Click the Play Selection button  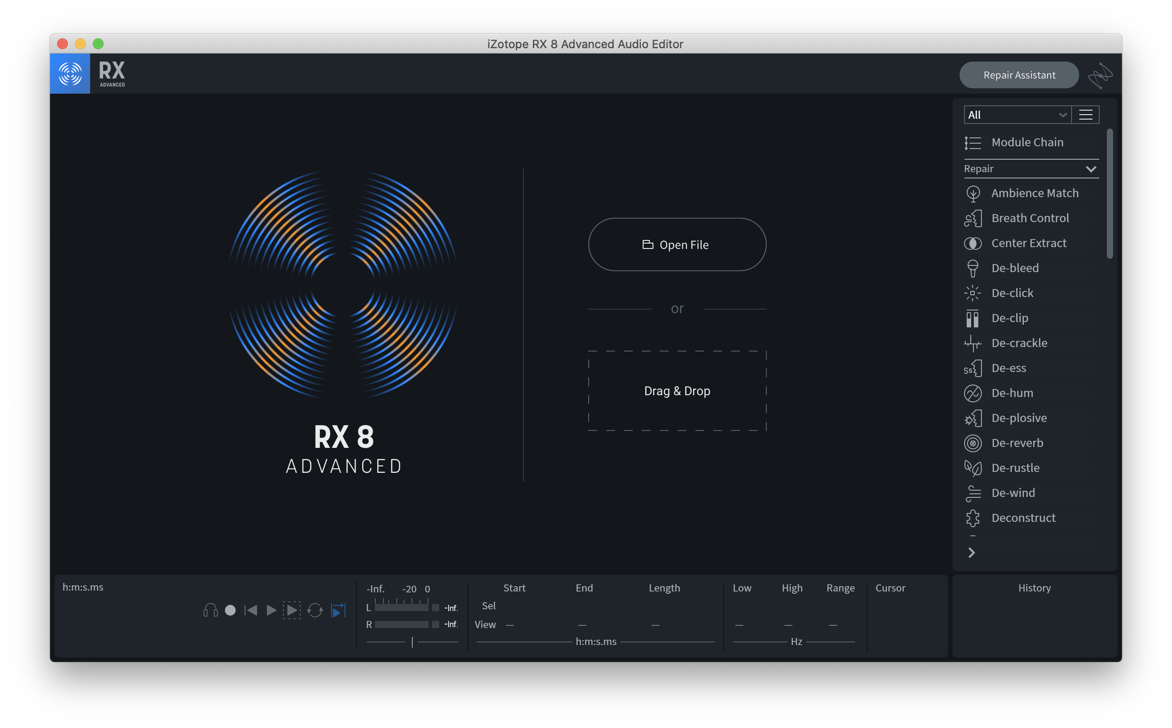pos(292,611)
